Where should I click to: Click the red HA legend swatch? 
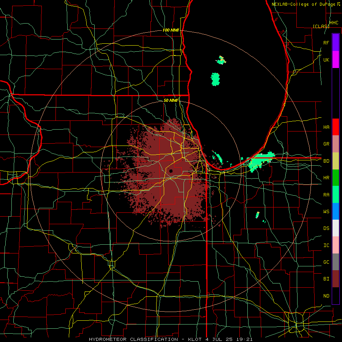point(336,127)
